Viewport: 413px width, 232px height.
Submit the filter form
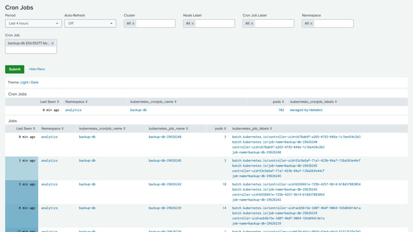(14, 69)
